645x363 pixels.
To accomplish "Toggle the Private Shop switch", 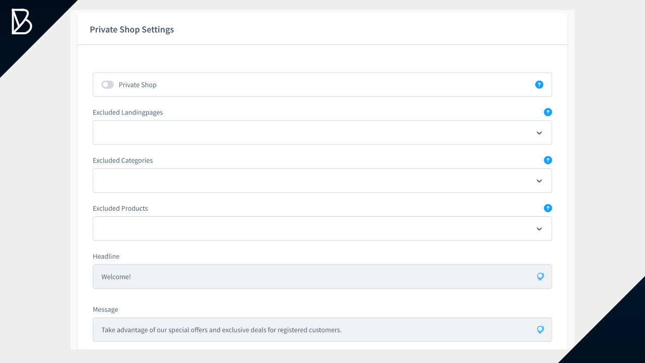I will click(x=107, y=85).
